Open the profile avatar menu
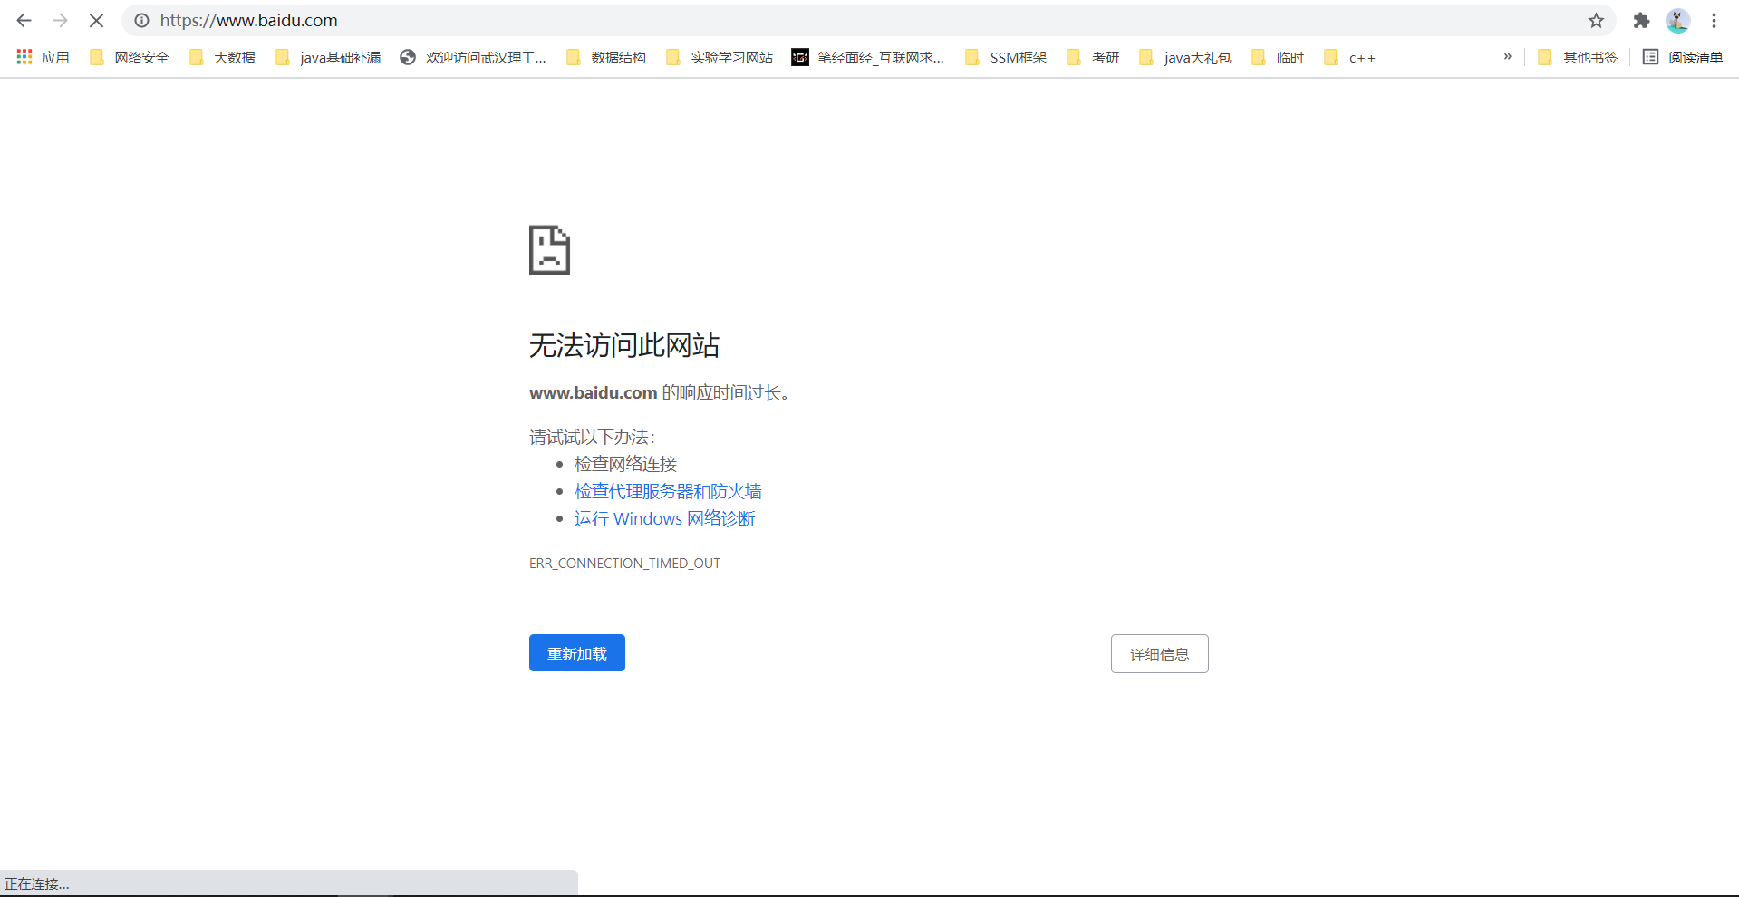 coord(1677,20)
